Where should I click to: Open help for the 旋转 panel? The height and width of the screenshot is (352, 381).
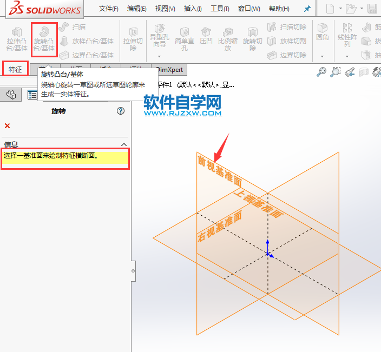(121, 111)
